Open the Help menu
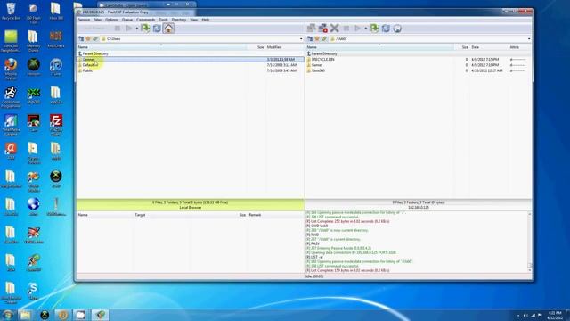This screenshot has height=321, width=570. 206,20
